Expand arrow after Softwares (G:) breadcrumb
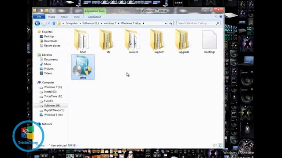Viewport: 282px width, 158px height. (101, 23)
